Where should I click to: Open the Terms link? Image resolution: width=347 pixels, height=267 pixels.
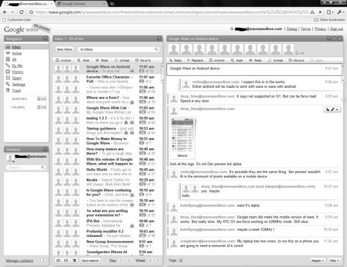click(305, 29)
